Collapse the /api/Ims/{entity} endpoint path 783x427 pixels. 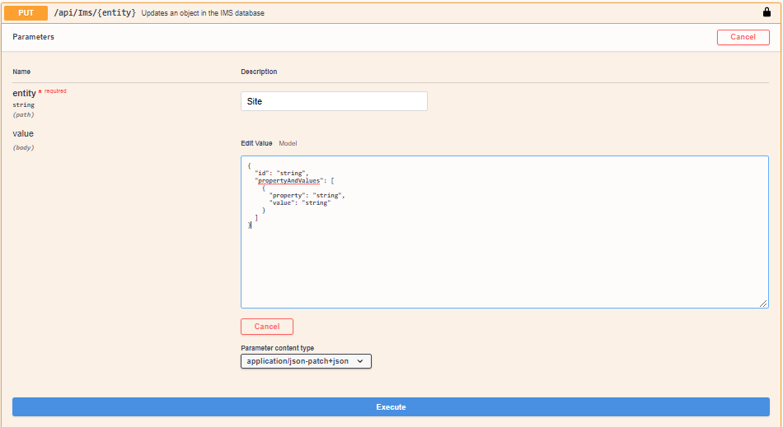95,13
